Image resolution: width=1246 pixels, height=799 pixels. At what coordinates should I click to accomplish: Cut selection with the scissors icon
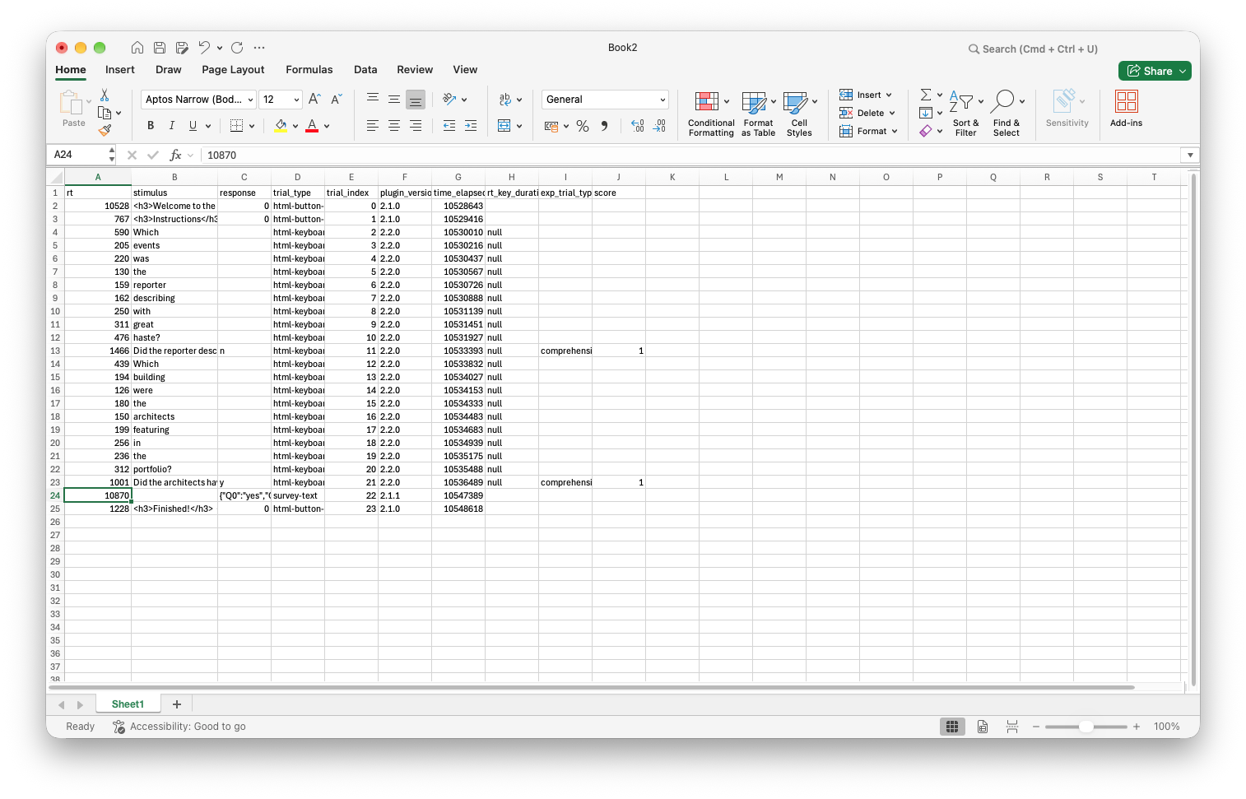point(105,95)
